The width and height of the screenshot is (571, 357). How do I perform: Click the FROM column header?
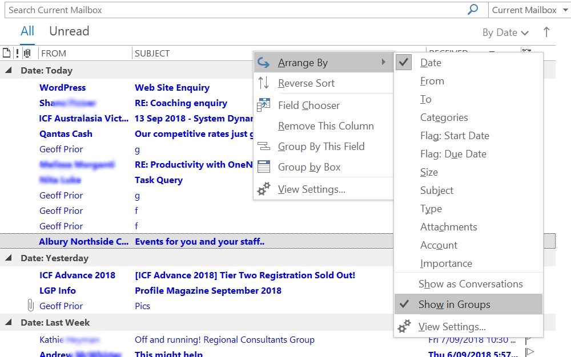pos(85,53)
